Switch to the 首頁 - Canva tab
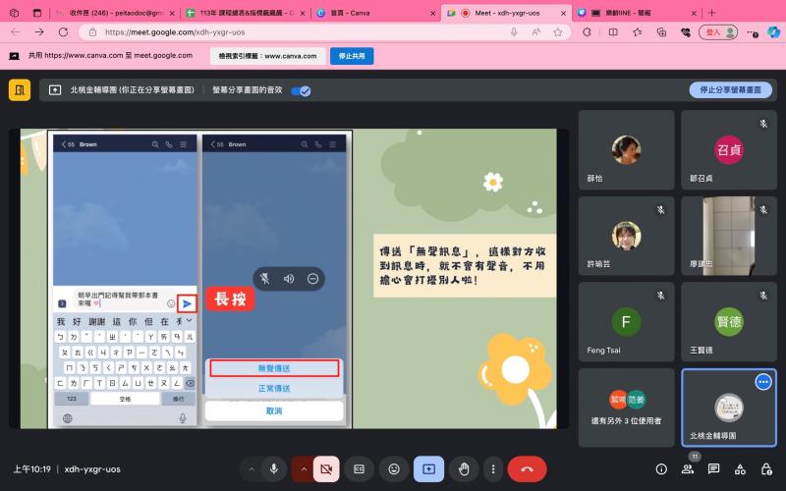This screenshot has height=491, width=786. tap(376, 13)
